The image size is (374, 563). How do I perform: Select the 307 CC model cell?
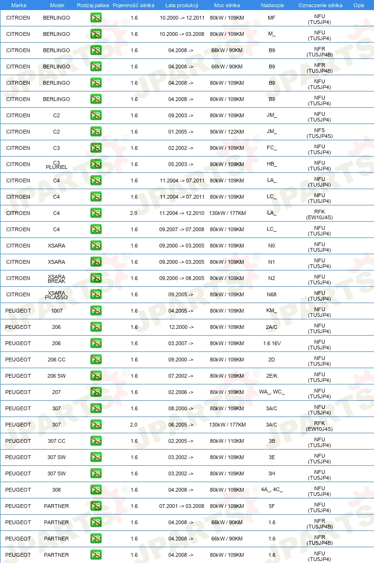coord(56,441)
